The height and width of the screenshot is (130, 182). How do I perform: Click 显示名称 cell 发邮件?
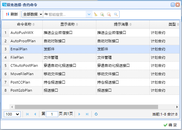tap(69, 49)
